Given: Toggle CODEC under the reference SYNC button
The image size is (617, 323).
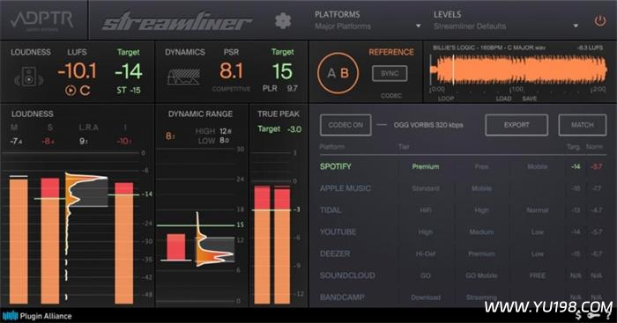Looking at the screenshot, I should 391,95.
